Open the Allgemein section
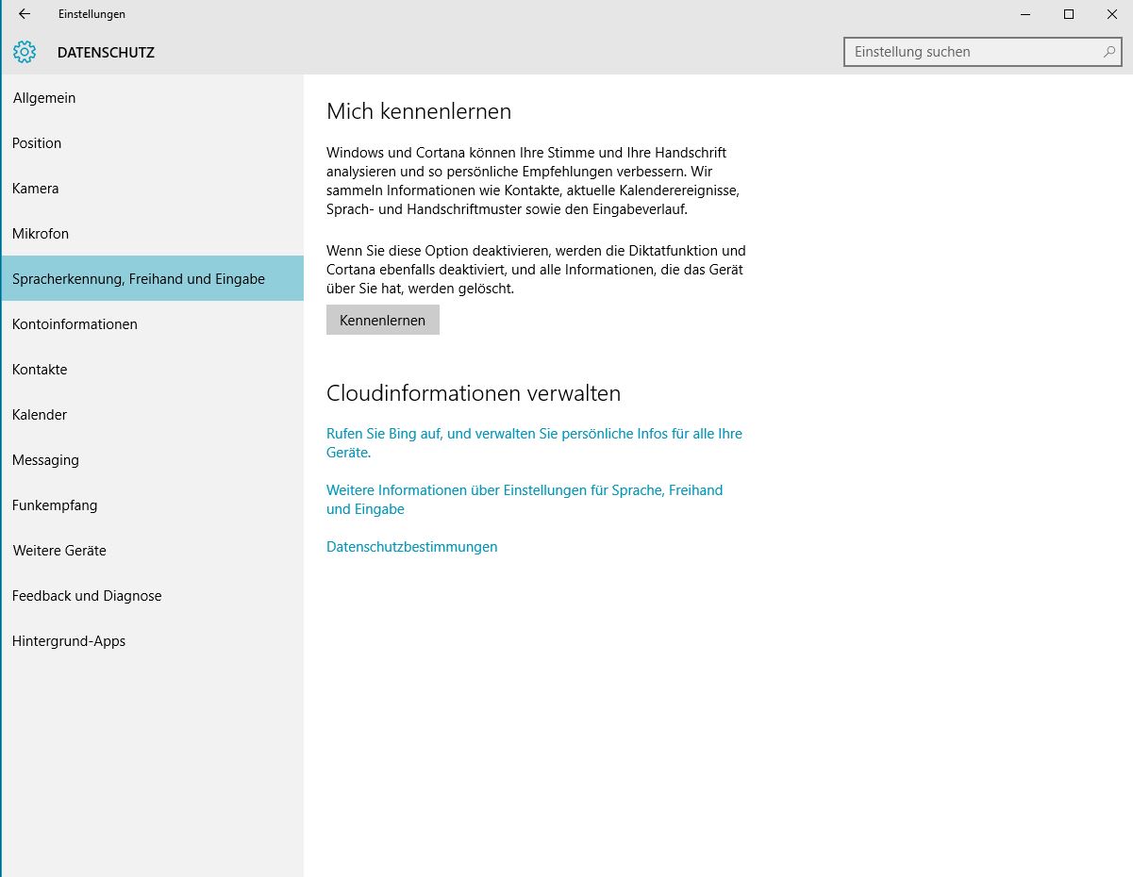Image resolution: width=1133 pixels, height=877 pixels. (152, 98)
